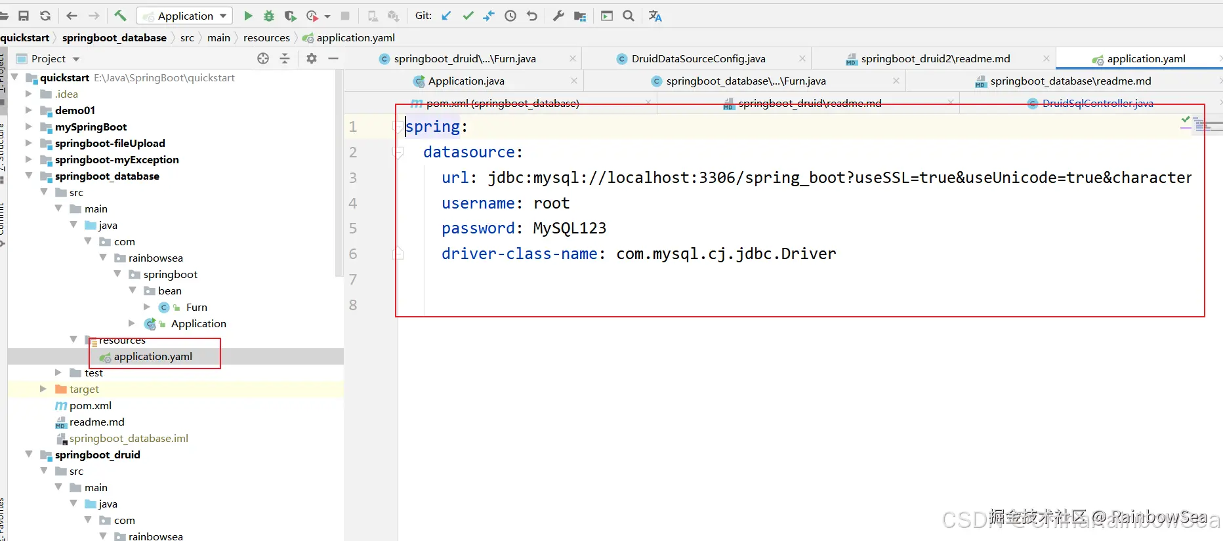Close the springboot_druid Furn.java tab

[573, 58]
